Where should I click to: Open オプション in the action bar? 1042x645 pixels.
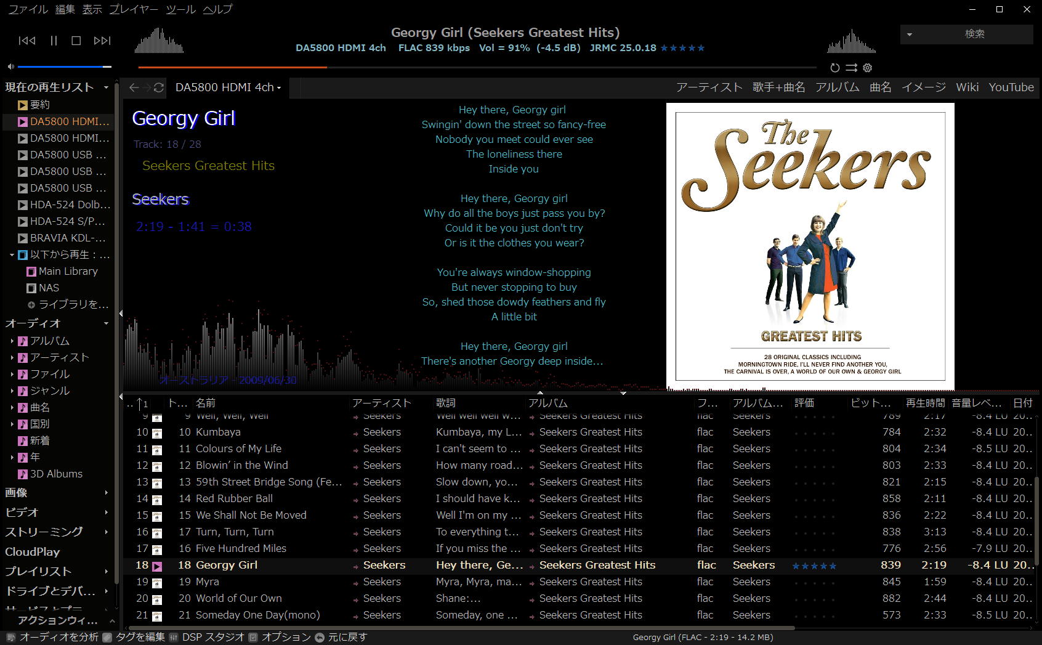tap(280, 637)
